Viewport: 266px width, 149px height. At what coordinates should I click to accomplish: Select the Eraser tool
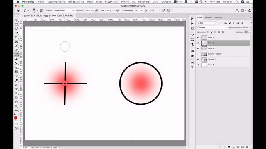tap(17, 67)
